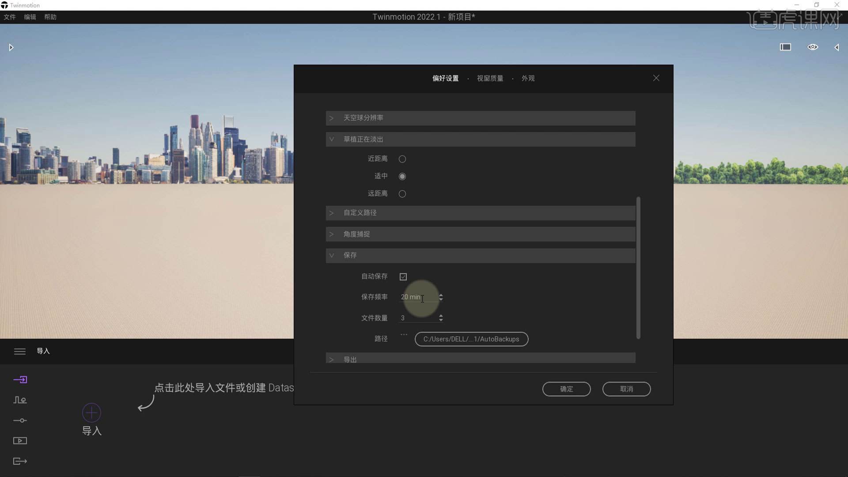
Task: Expand the 导出 section
Action: coord(481,358)
